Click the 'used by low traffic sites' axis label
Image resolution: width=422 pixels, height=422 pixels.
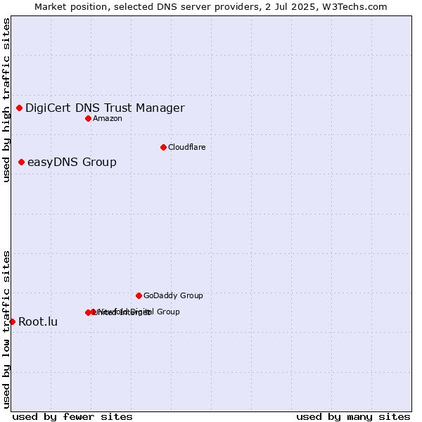6,330
